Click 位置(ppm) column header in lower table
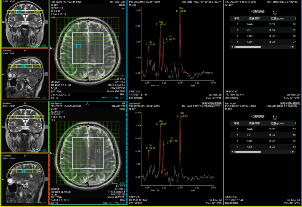This screenshot has height=207, width=302. pos(277,123)
